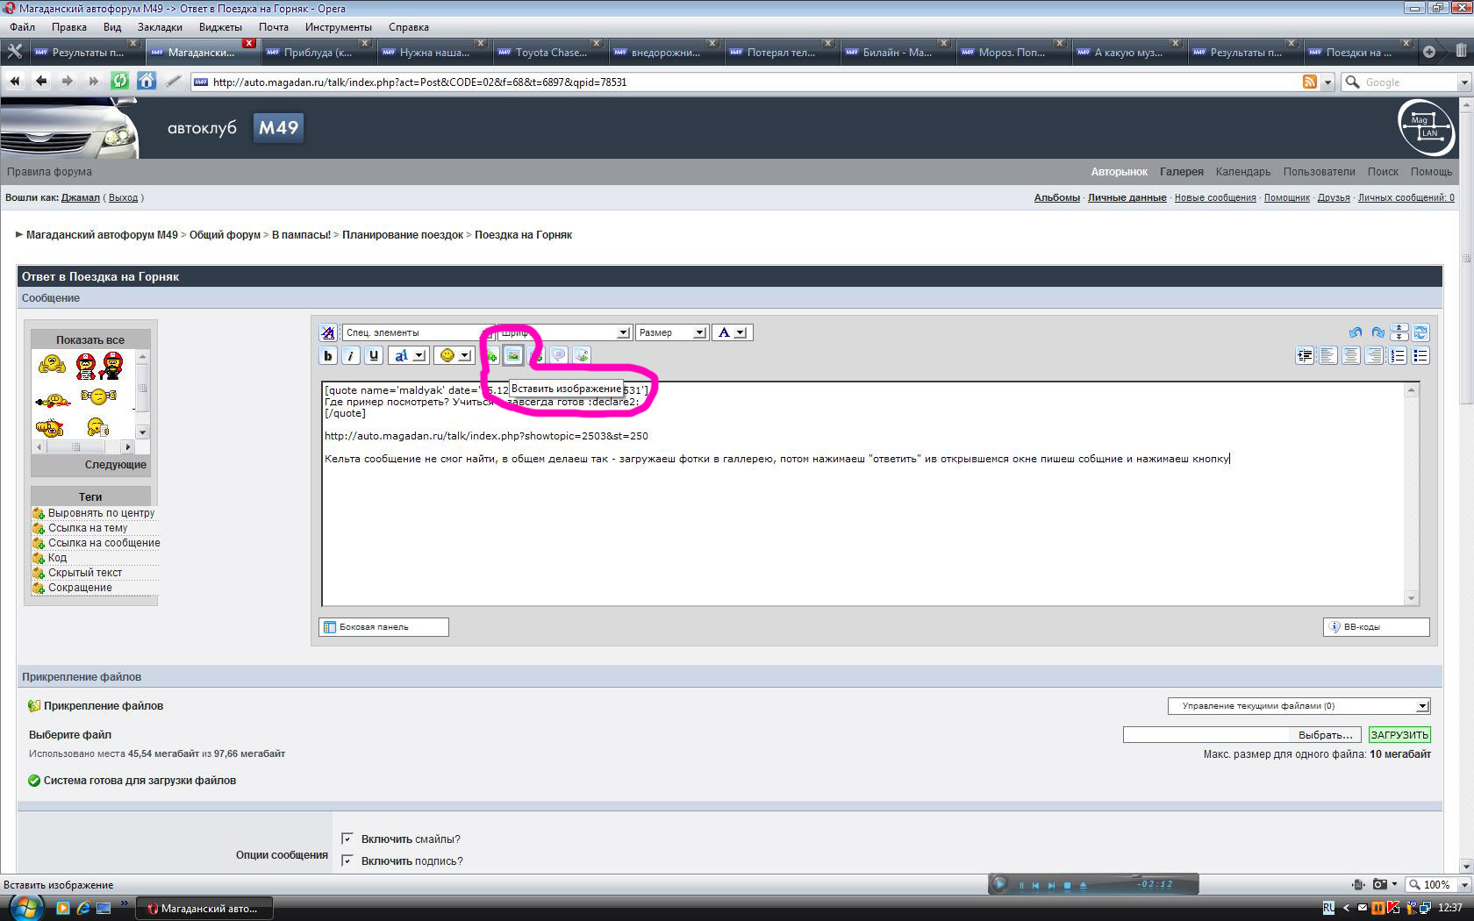The image size is (1474, 921).
Task: Insert a bulleted list
Action: pyautogui.click(x=1420, y=355)
